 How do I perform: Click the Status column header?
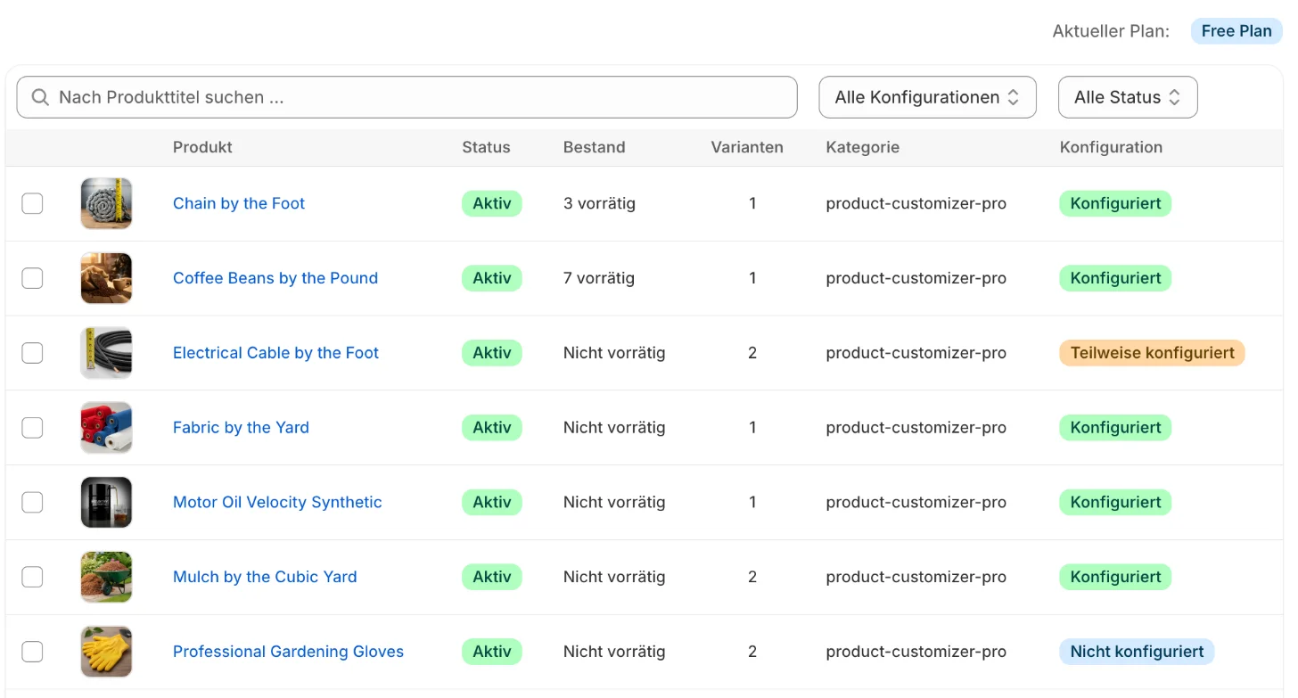pos(486,148)
